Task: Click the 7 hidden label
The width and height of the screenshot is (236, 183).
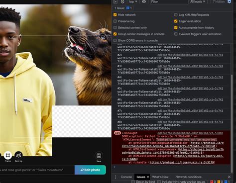Action: pos(219,1)
